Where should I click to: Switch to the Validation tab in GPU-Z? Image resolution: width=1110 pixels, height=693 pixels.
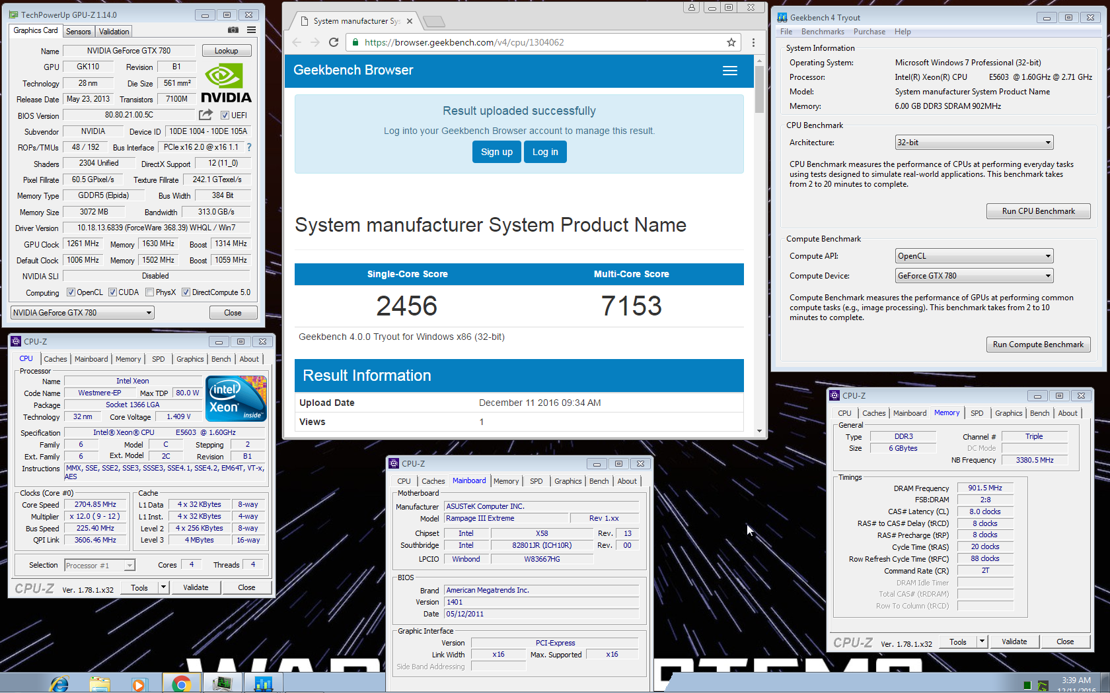[x=114, y=32]
